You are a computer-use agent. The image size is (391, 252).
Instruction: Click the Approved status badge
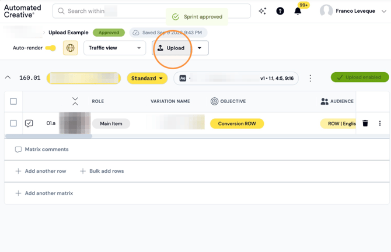109,33
